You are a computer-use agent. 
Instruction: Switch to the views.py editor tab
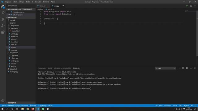point(42,6)
